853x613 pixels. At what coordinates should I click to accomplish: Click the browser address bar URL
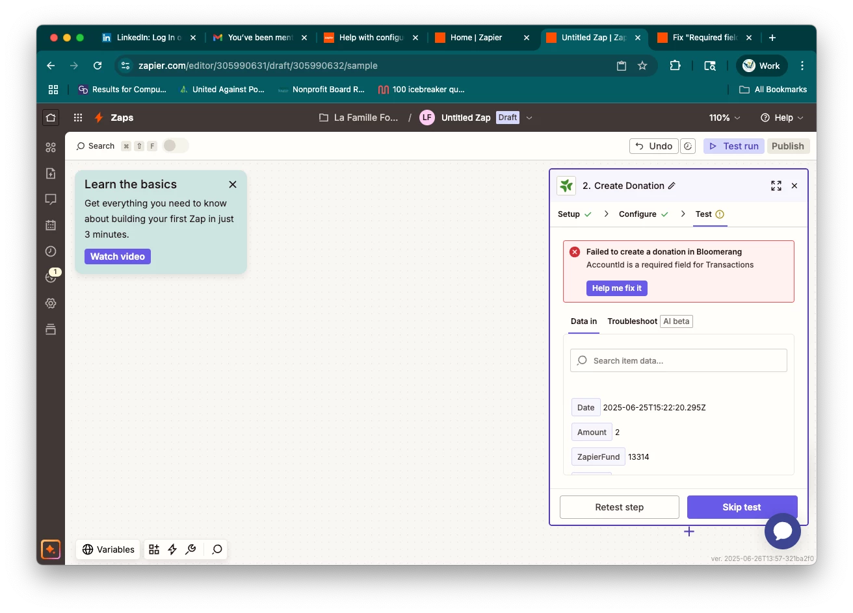click(258, 66)
